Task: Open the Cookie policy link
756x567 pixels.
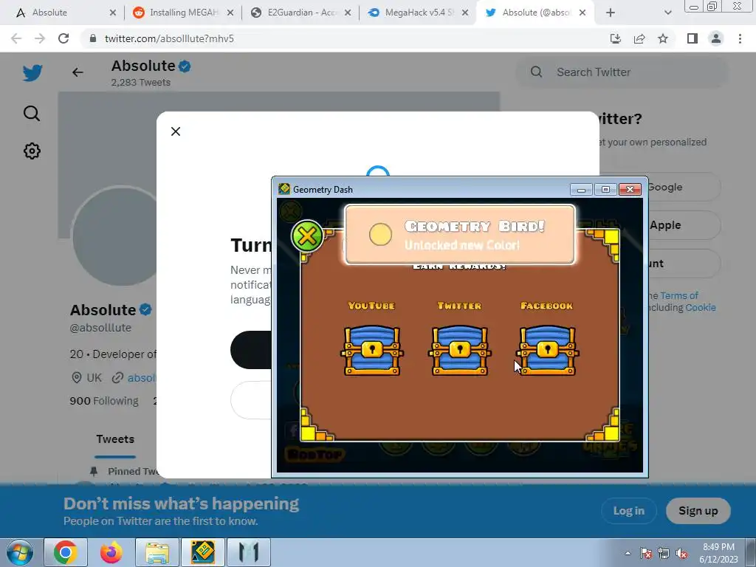Action: point(701,308)
